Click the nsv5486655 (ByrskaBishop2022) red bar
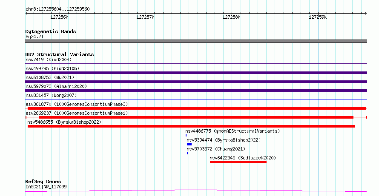The image size is (379, 196). (191, 126)
